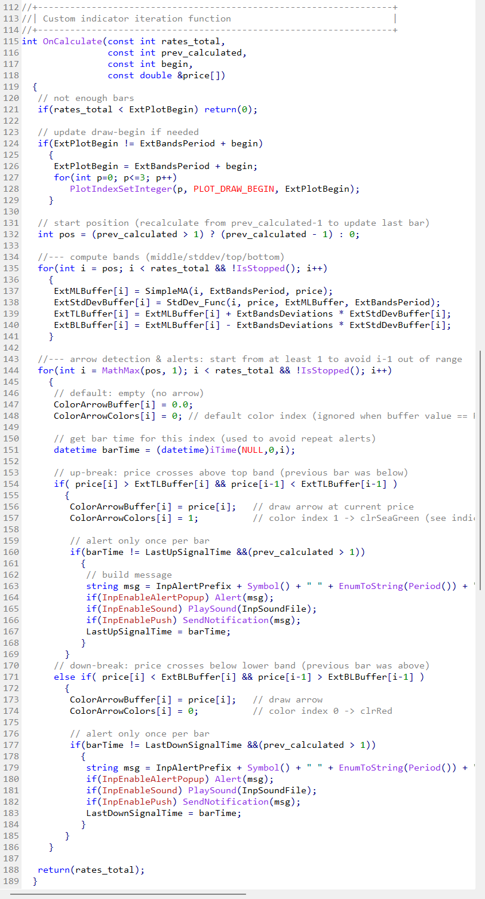Viewport: 485px width, 899px height.
Task: Click 'datetime barTime' declaration on line 151
Action: point(97,450)
